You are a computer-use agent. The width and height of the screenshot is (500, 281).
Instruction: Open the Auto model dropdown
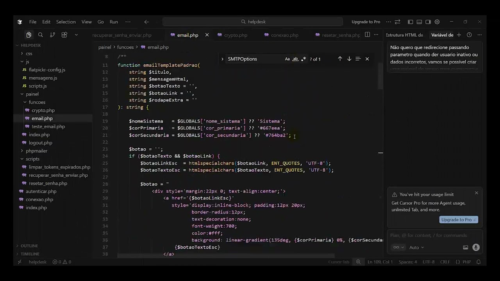[x=416, y=247]
